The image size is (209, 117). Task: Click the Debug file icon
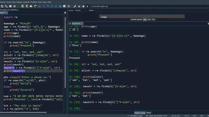tap(40, 6)
